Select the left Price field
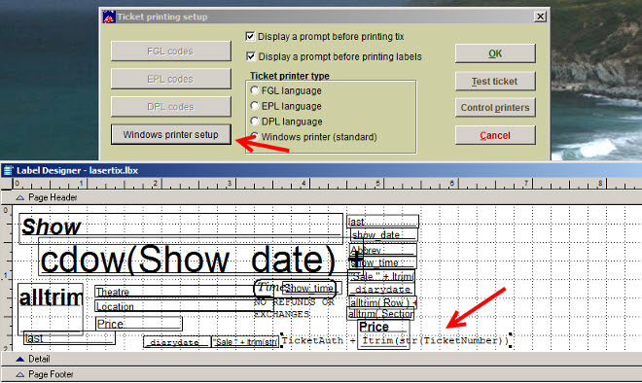The width and height of the screenshot is (642, 383). pyautogui.click(x=139, y=324)
